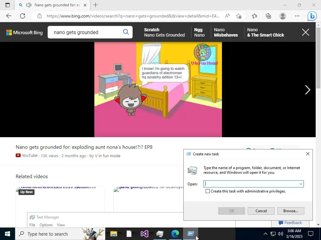
Task: Open a new browser tab
Action: click(x=95, y=5)
